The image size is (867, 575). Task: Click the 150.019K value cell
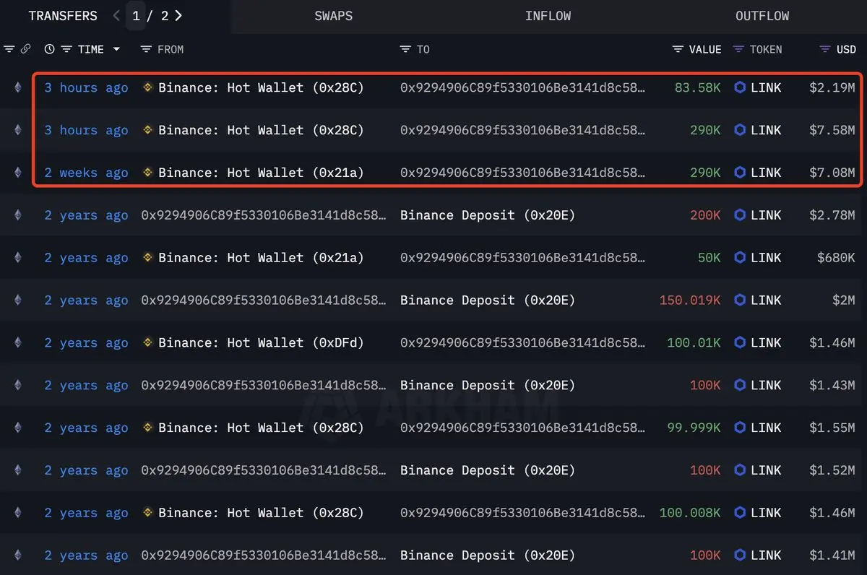(x=690, y=300)
